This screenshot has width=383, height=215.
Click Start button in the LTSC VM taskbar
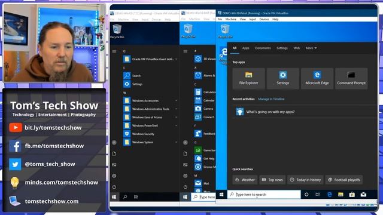pyautogui.click(x=114, y=196)
